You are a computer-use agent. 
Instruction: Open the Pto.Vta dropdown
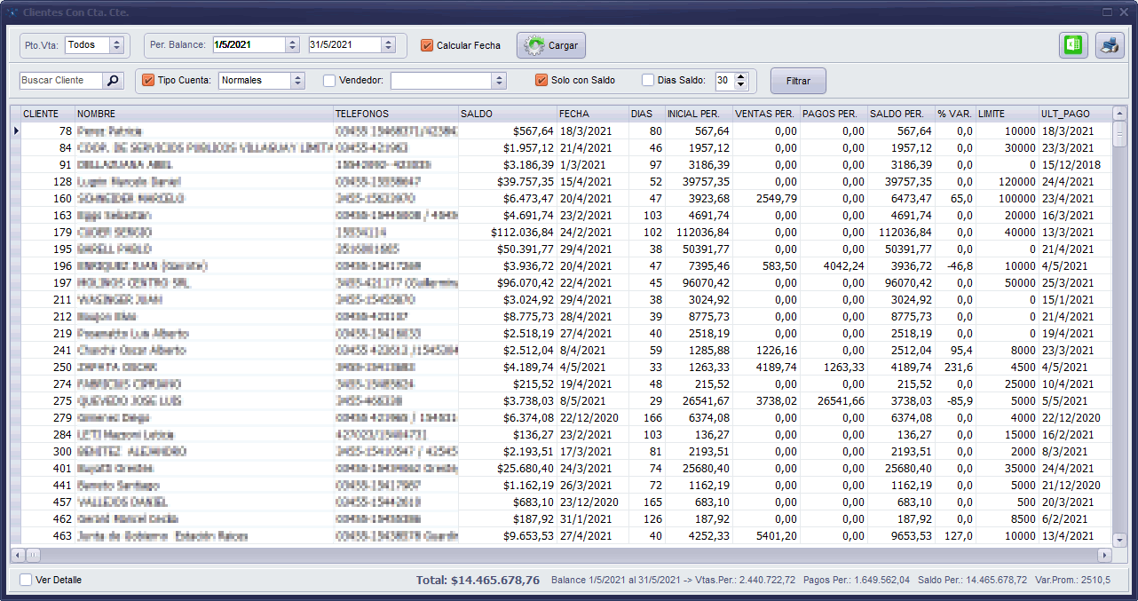(x=116, y=45)
